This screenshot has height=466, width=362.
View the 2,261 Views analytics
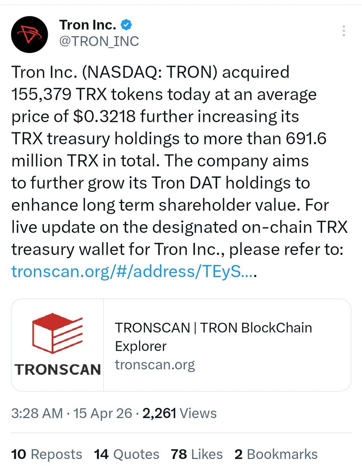coord(179,413)
